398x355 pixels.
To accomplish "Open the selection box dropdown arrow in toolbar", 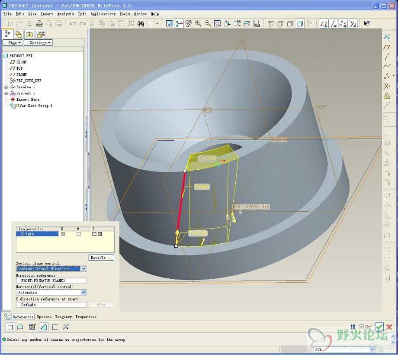I will (x=157, y=24).
